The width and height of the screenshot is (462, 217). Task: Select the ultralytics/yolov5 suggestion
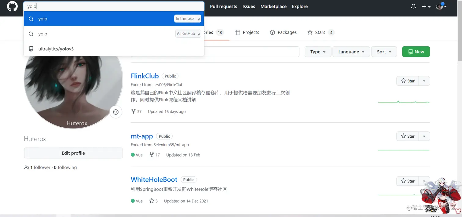(114, 49)
